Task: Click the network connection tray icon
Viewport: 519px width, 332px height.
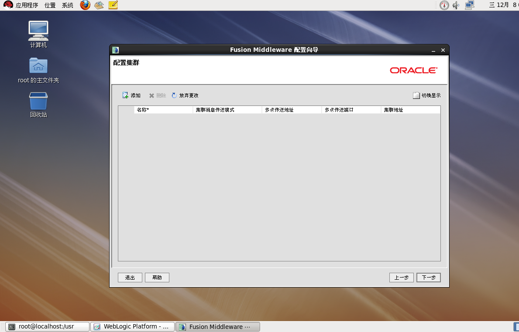Action: (470, 5)
